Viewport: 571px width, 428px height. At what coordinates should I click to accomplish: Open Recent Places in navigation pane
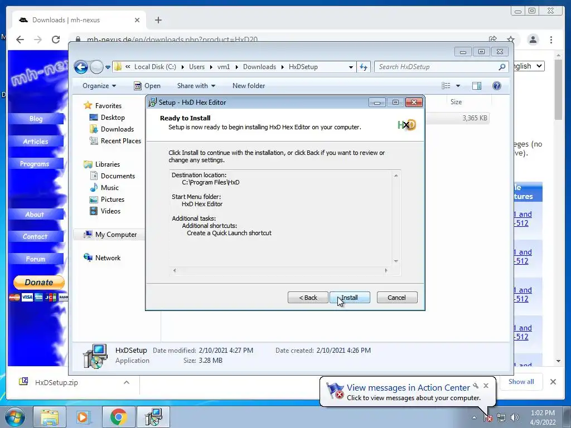coord(121,141)
